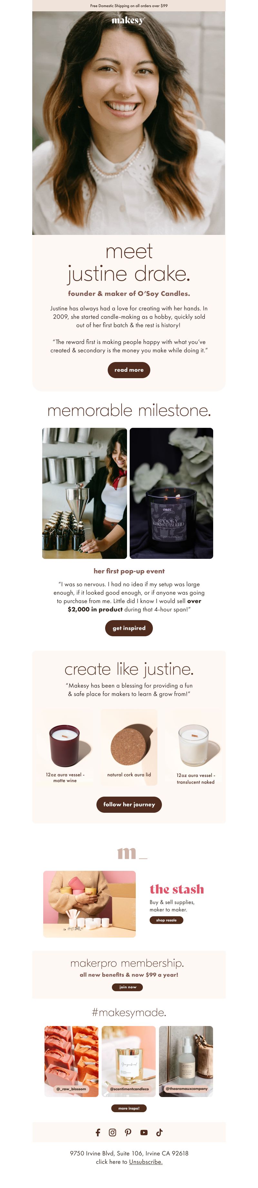
Task: Click the Unsubscribe link
Action: 145,1162
